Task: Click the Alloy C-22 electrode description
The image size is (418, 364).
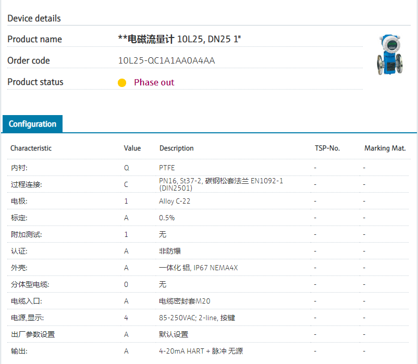Action: pos(174,201)
